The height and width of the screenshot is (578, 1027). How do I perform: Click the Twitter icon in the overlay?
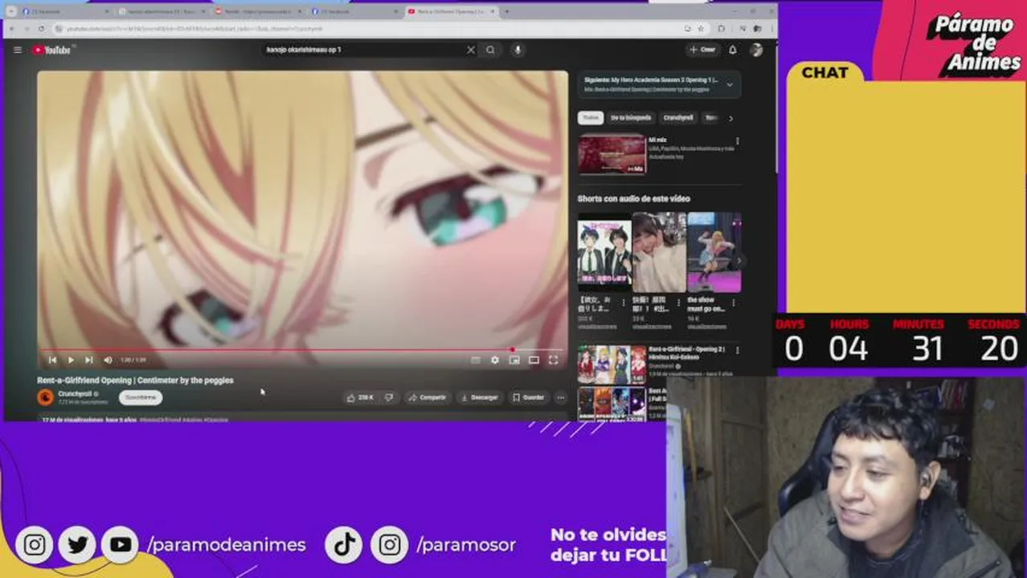click(77, 545)
